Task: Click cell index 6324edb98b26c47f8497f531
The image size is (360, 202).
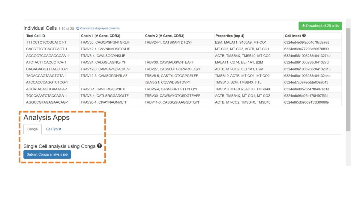Action: click(306, 96)
